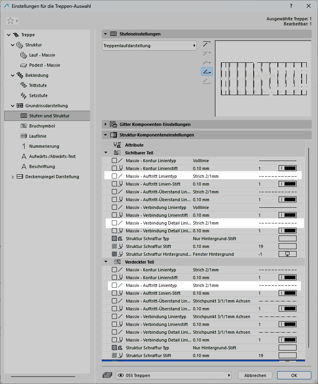Select Lauflinie in the sidebar
This screenshot has width=318, height=384.
click(38, 136)
